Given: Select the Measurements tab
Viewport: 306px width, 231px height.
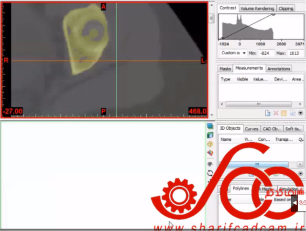Looking at the screenshot, I should 249,68.
